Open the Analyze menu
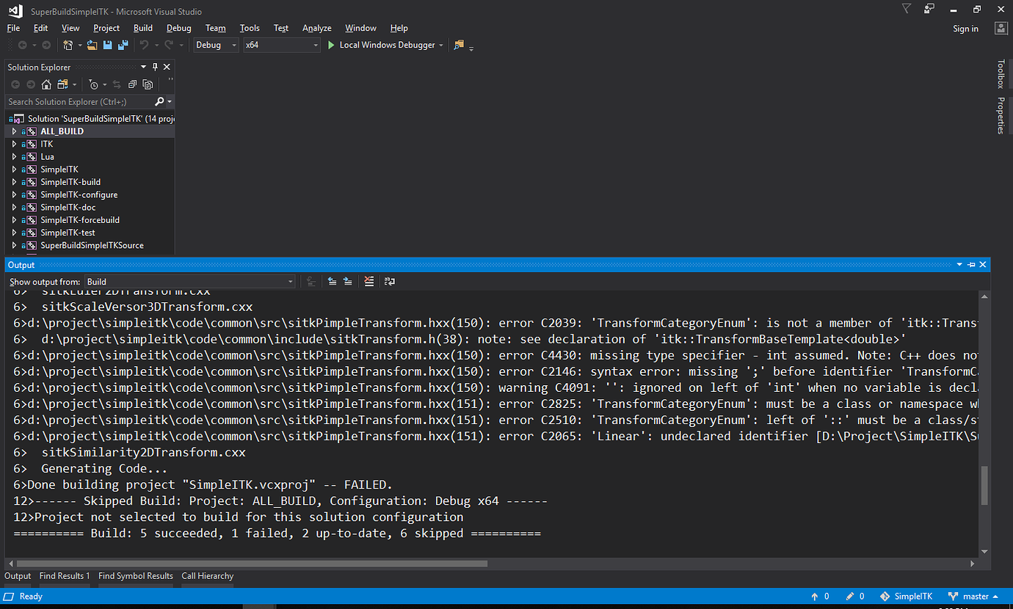This screenshot has height=609, width=1013. coord(316,28)
